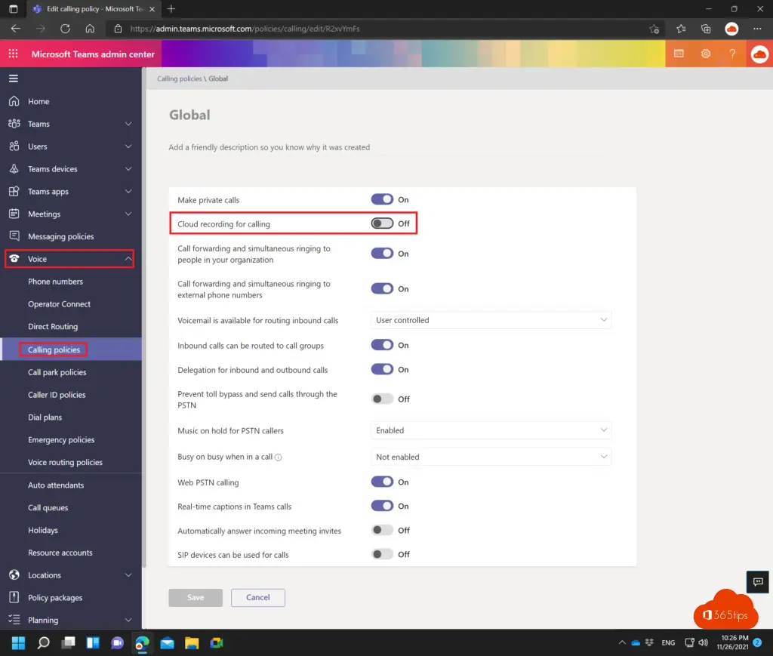Open Auto attendants page
This screenshot has height=656, width=773.
56,485
